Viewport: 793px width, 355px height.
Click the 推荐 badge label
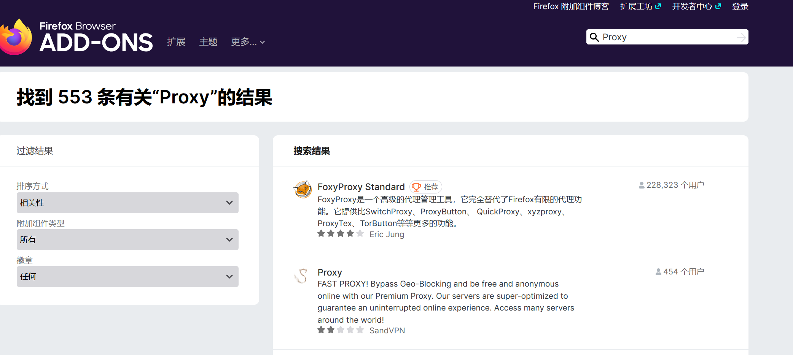[x=431, y=187]
